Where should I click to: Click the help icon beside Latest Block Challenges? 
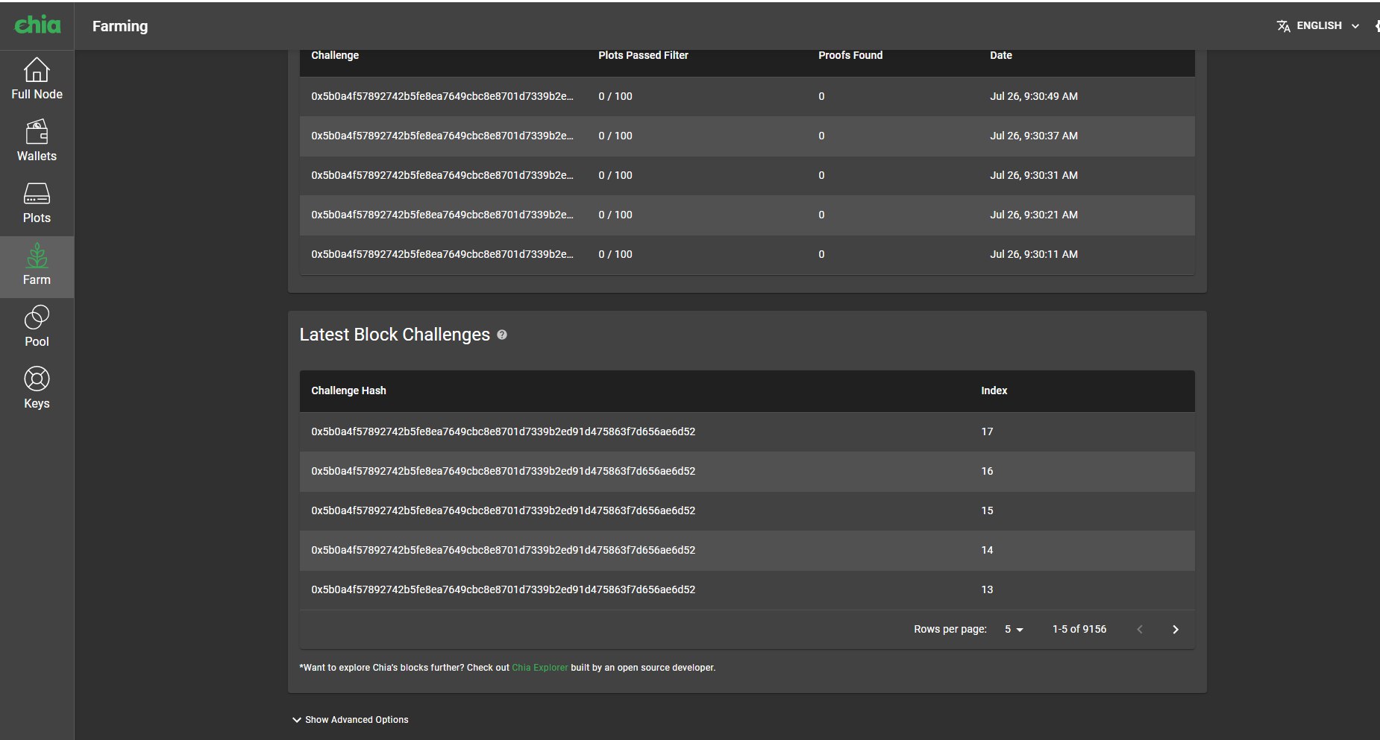pyautogui.click(x=502, y=335)
